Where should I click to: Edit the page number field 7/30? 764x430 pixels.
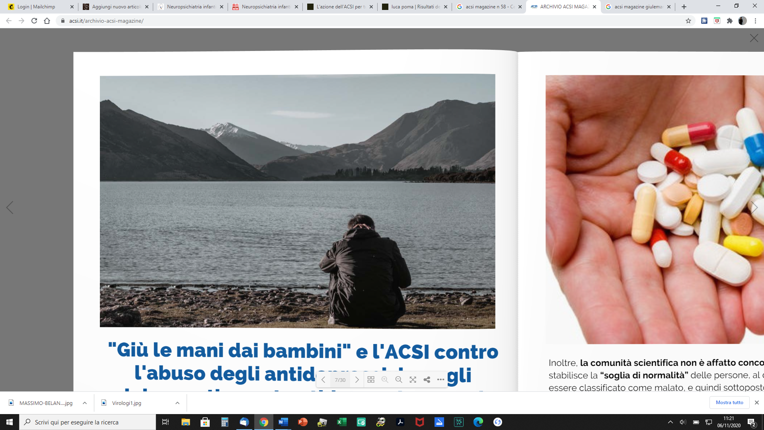(340, 380)
